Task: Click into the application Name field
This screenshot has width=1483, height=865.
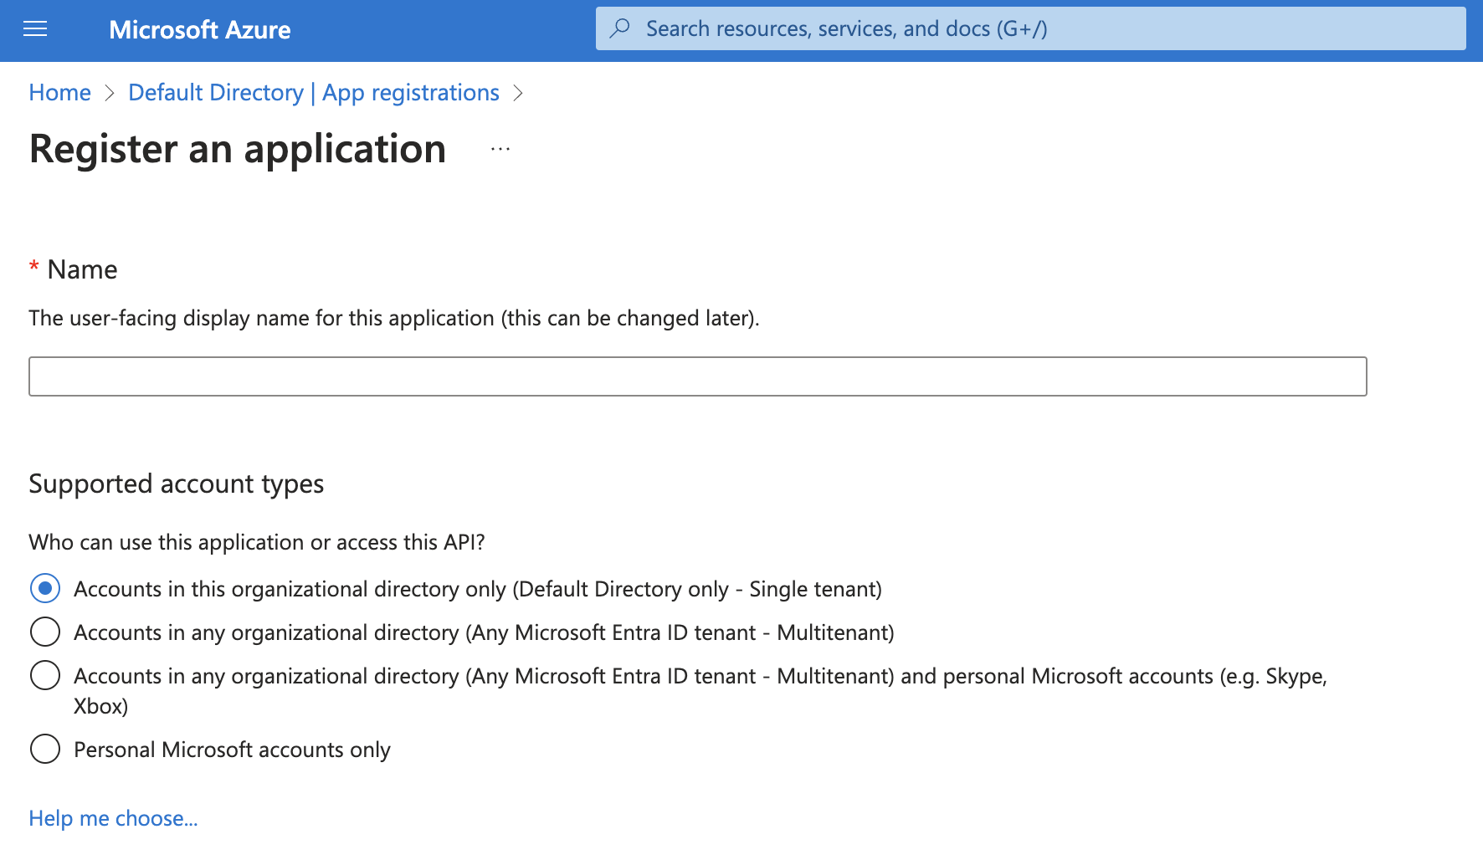Action: pos(698,376)
